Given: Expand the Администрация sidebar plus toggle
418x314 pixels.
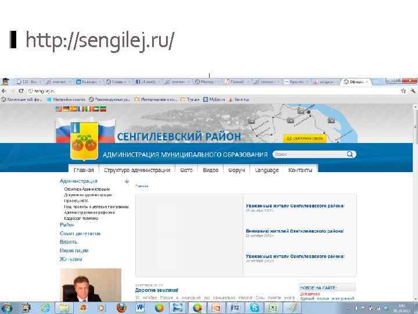Looking at the screenshot, I should pos(127,181).
